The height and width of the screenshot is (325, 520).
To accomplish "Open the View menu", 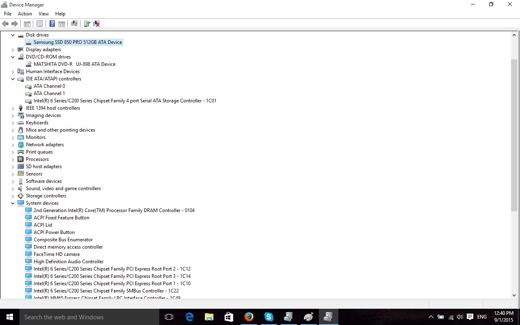I will [43, 14].
